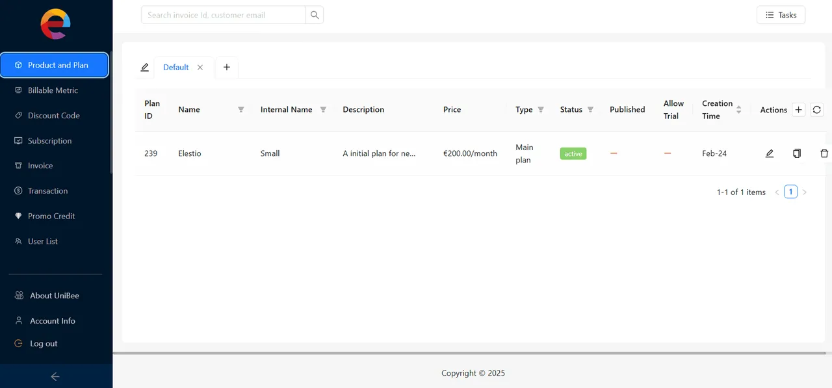
Task: Select page 1 in pagination
Action: coord(790,192)
